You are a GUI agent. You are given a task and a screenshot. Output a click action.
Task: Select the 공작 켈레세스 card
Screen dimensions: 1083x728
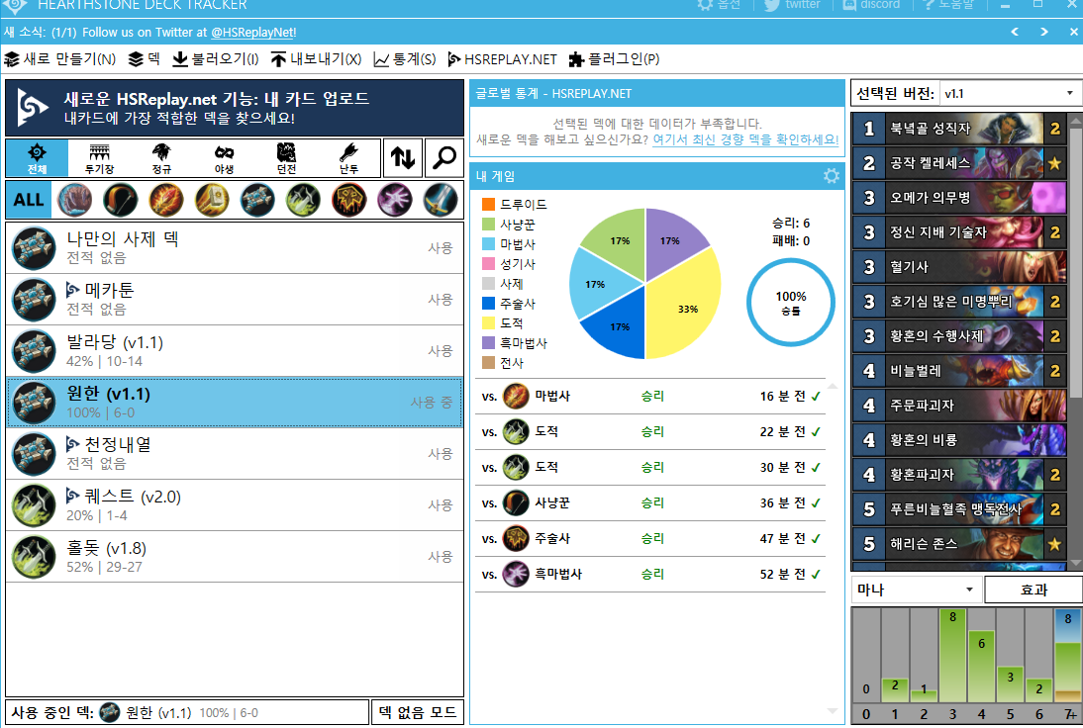(959, 163)
